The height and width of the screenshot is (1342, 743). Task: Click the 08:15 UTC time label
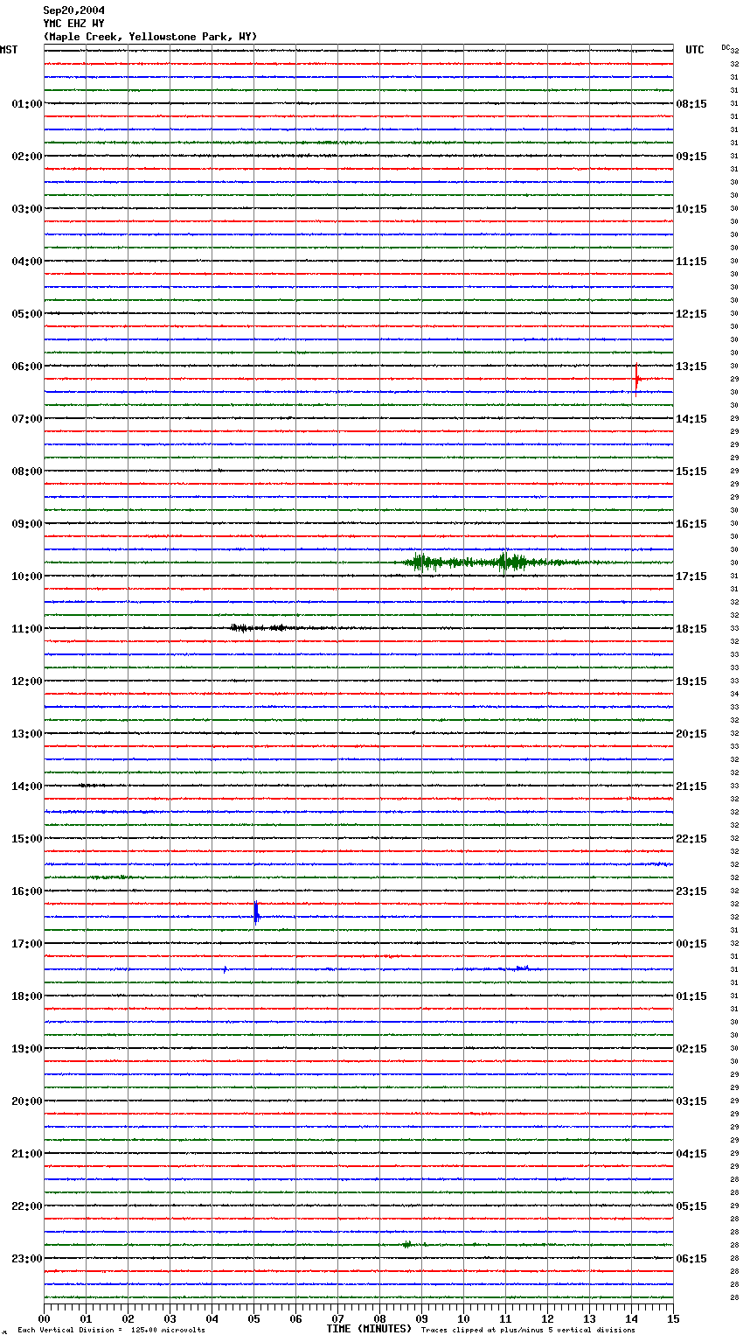click(691, 104)
